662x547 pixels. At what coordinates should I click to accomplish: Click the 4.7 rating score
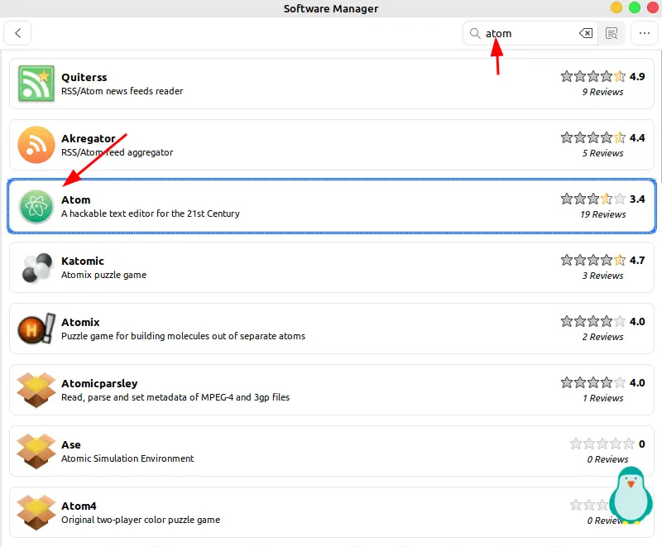coord(637,260)
